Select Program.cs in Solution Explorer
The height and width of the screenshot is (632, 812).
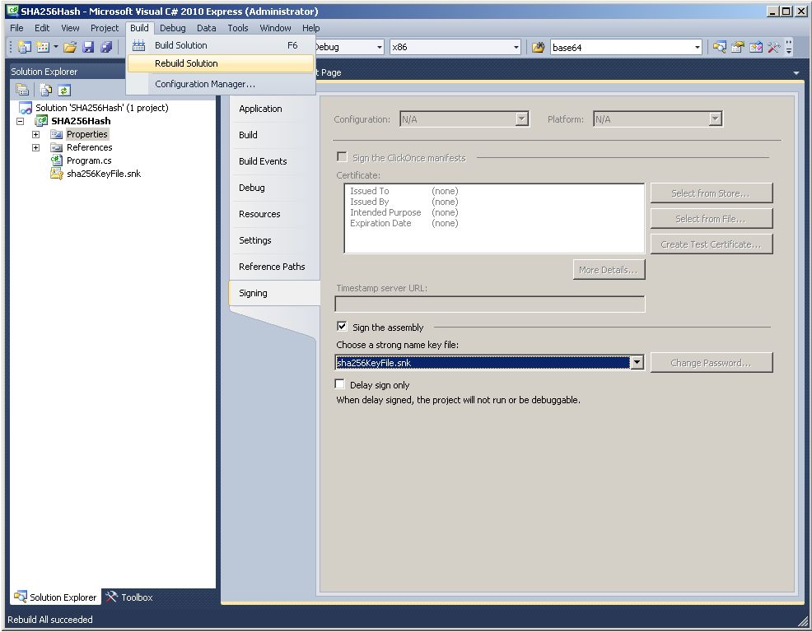click(x=89, y=160)
